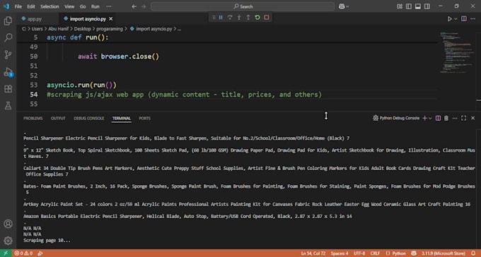Viewport: 481px width, 257px height.
Task: Kill terminal with trash icon
Action: (446, 118)
